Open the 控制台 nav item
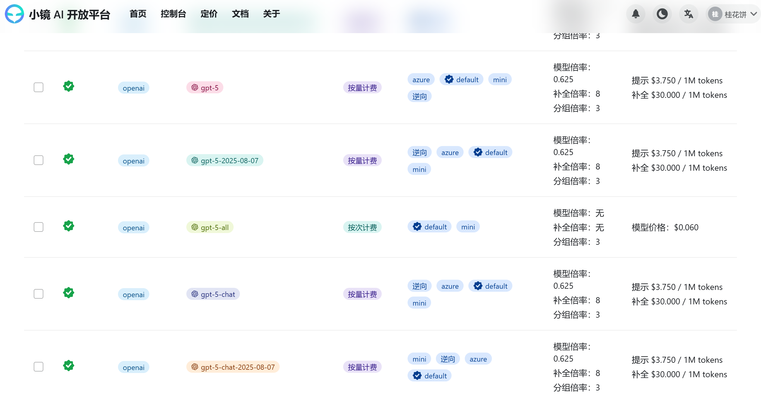The image size is (761, 395). click(x=173, y=14)
